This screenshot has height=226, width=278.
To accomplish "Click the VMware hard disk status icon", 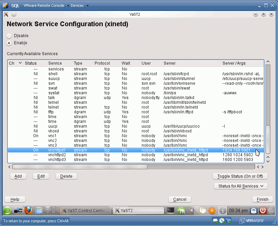I will pos(215,221).
